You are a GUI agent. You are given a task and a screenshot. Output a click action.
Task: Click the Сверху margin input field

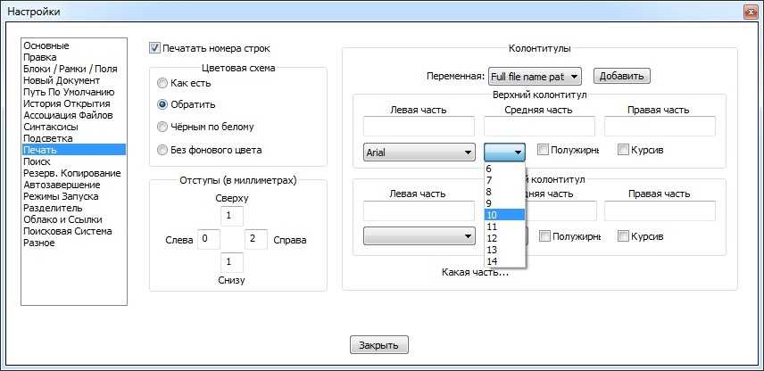click(231, 217)
